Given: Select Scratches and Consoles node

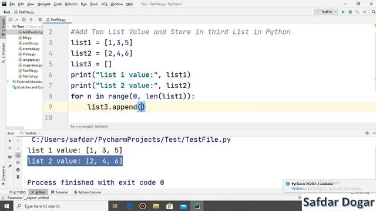Looking at the screenshot, I should [28, 87].
